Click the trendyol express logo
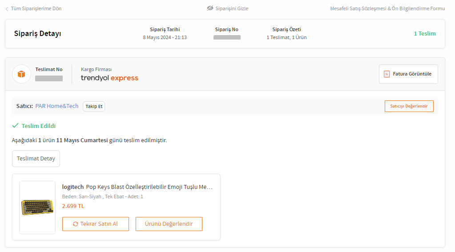Viewport: 455px width, 252px height. tap(109, 78)
